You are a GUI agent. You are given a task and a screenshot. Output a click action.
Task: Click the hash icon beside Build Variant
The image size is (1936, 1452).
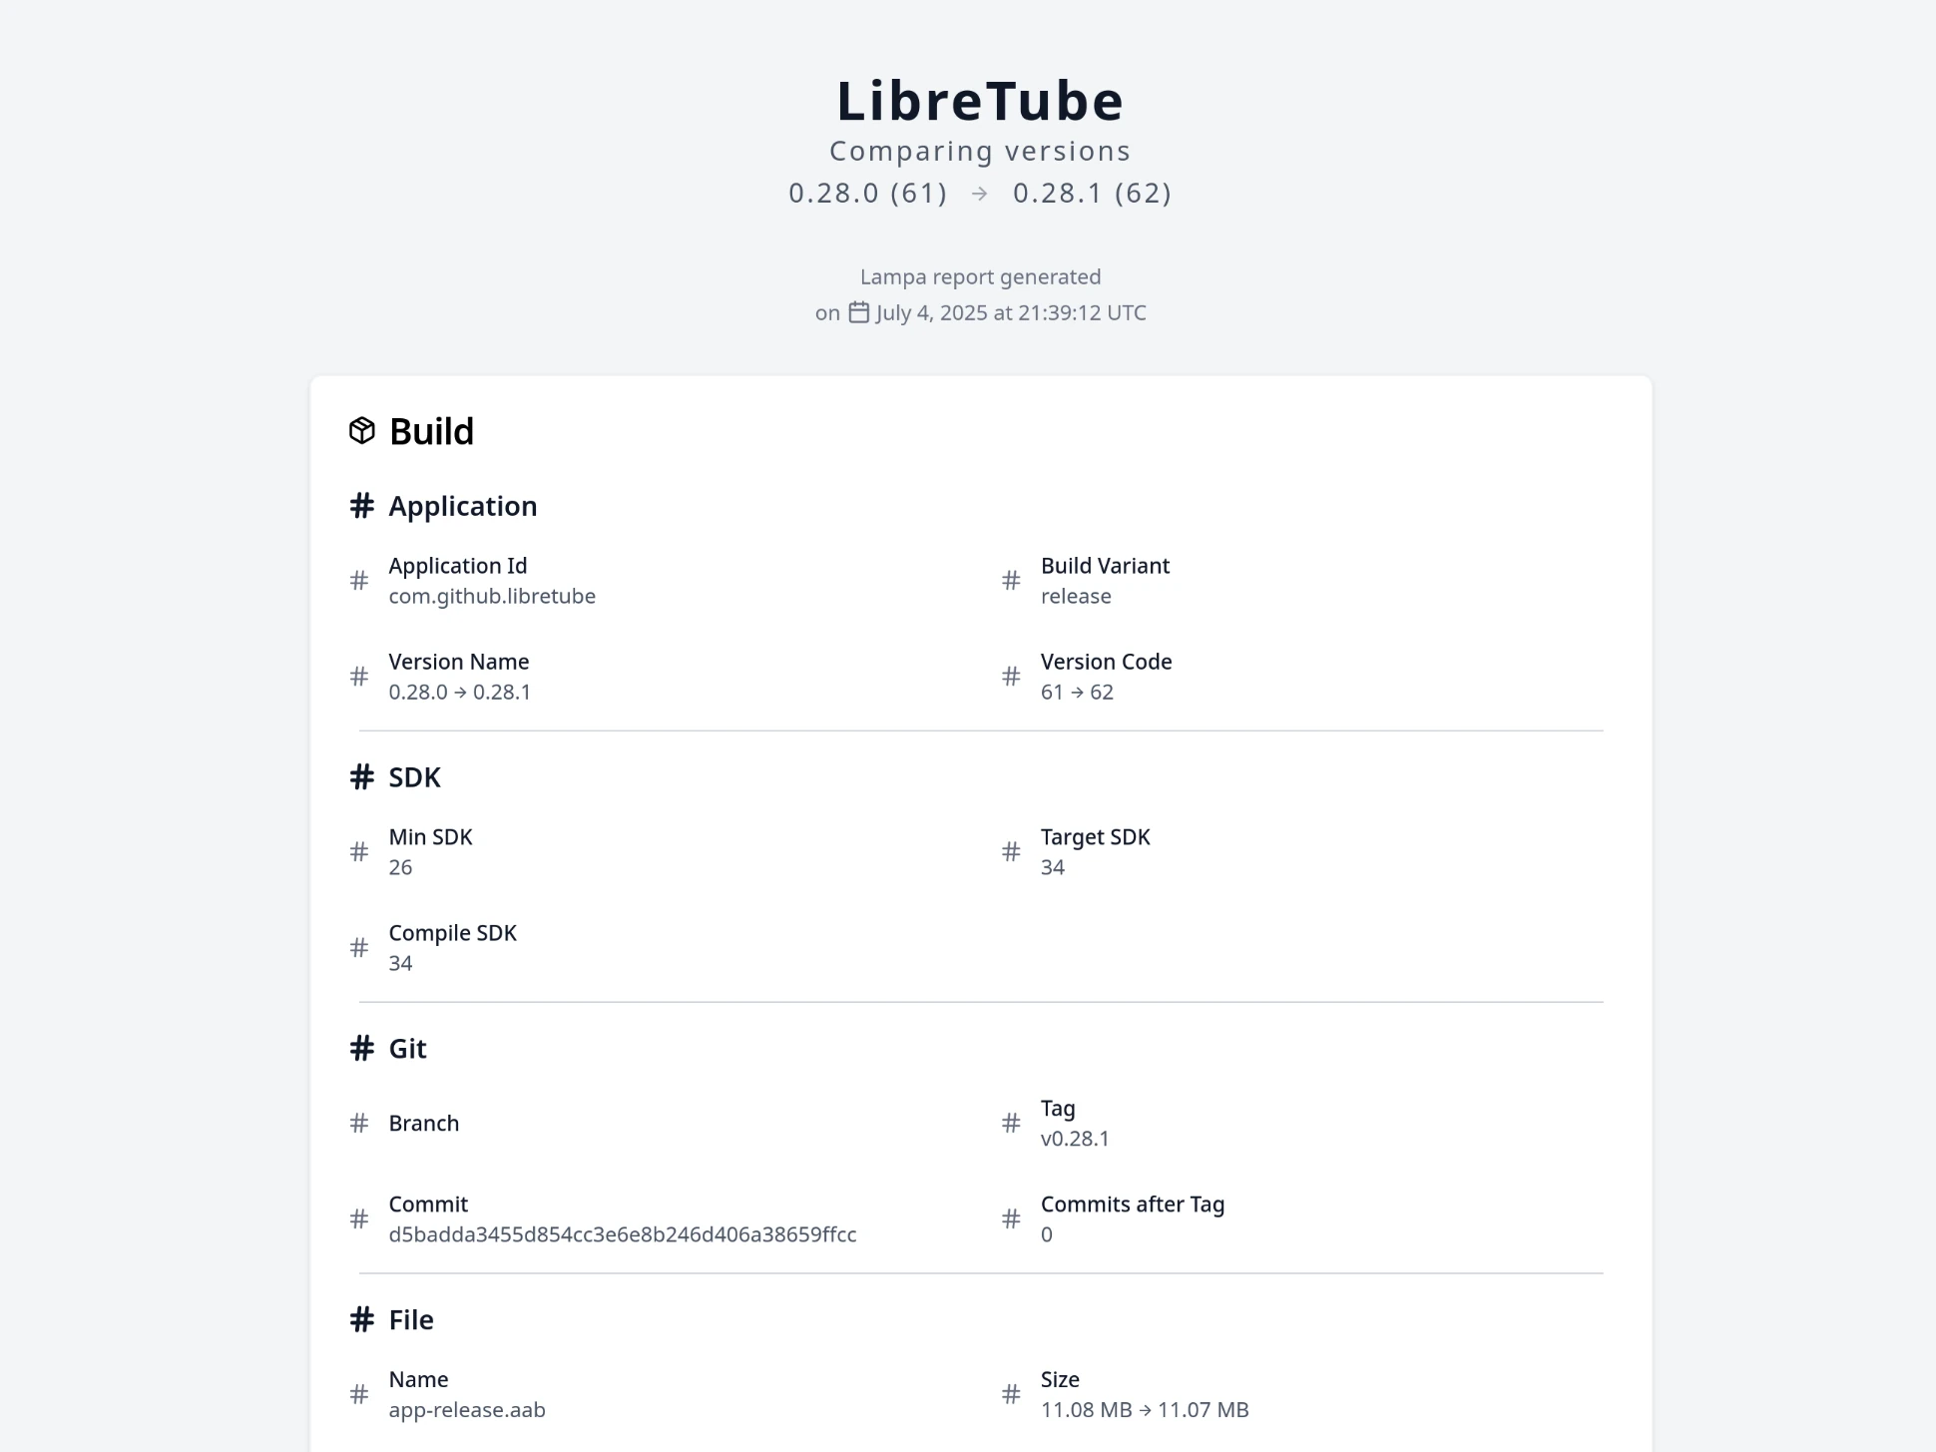(1011, 581)
